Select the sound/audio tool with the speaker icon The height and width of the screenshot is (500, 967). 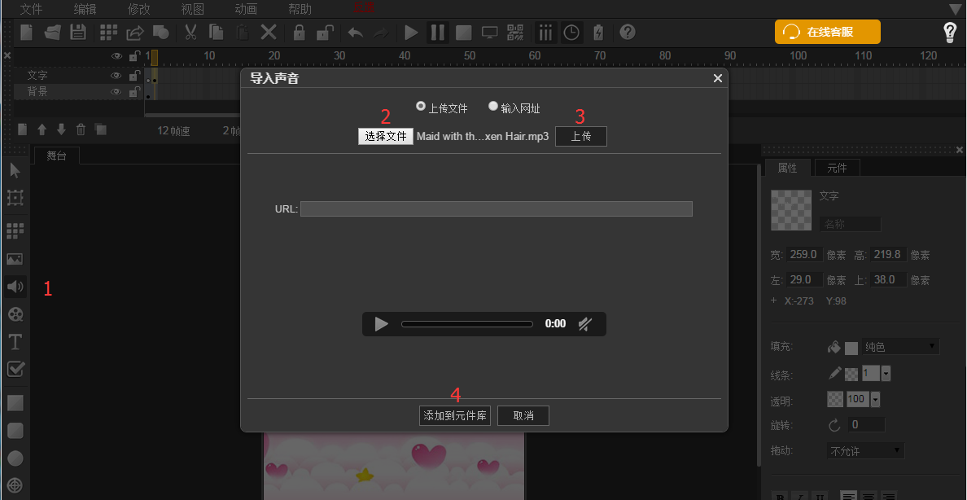(x=15, y=286)
